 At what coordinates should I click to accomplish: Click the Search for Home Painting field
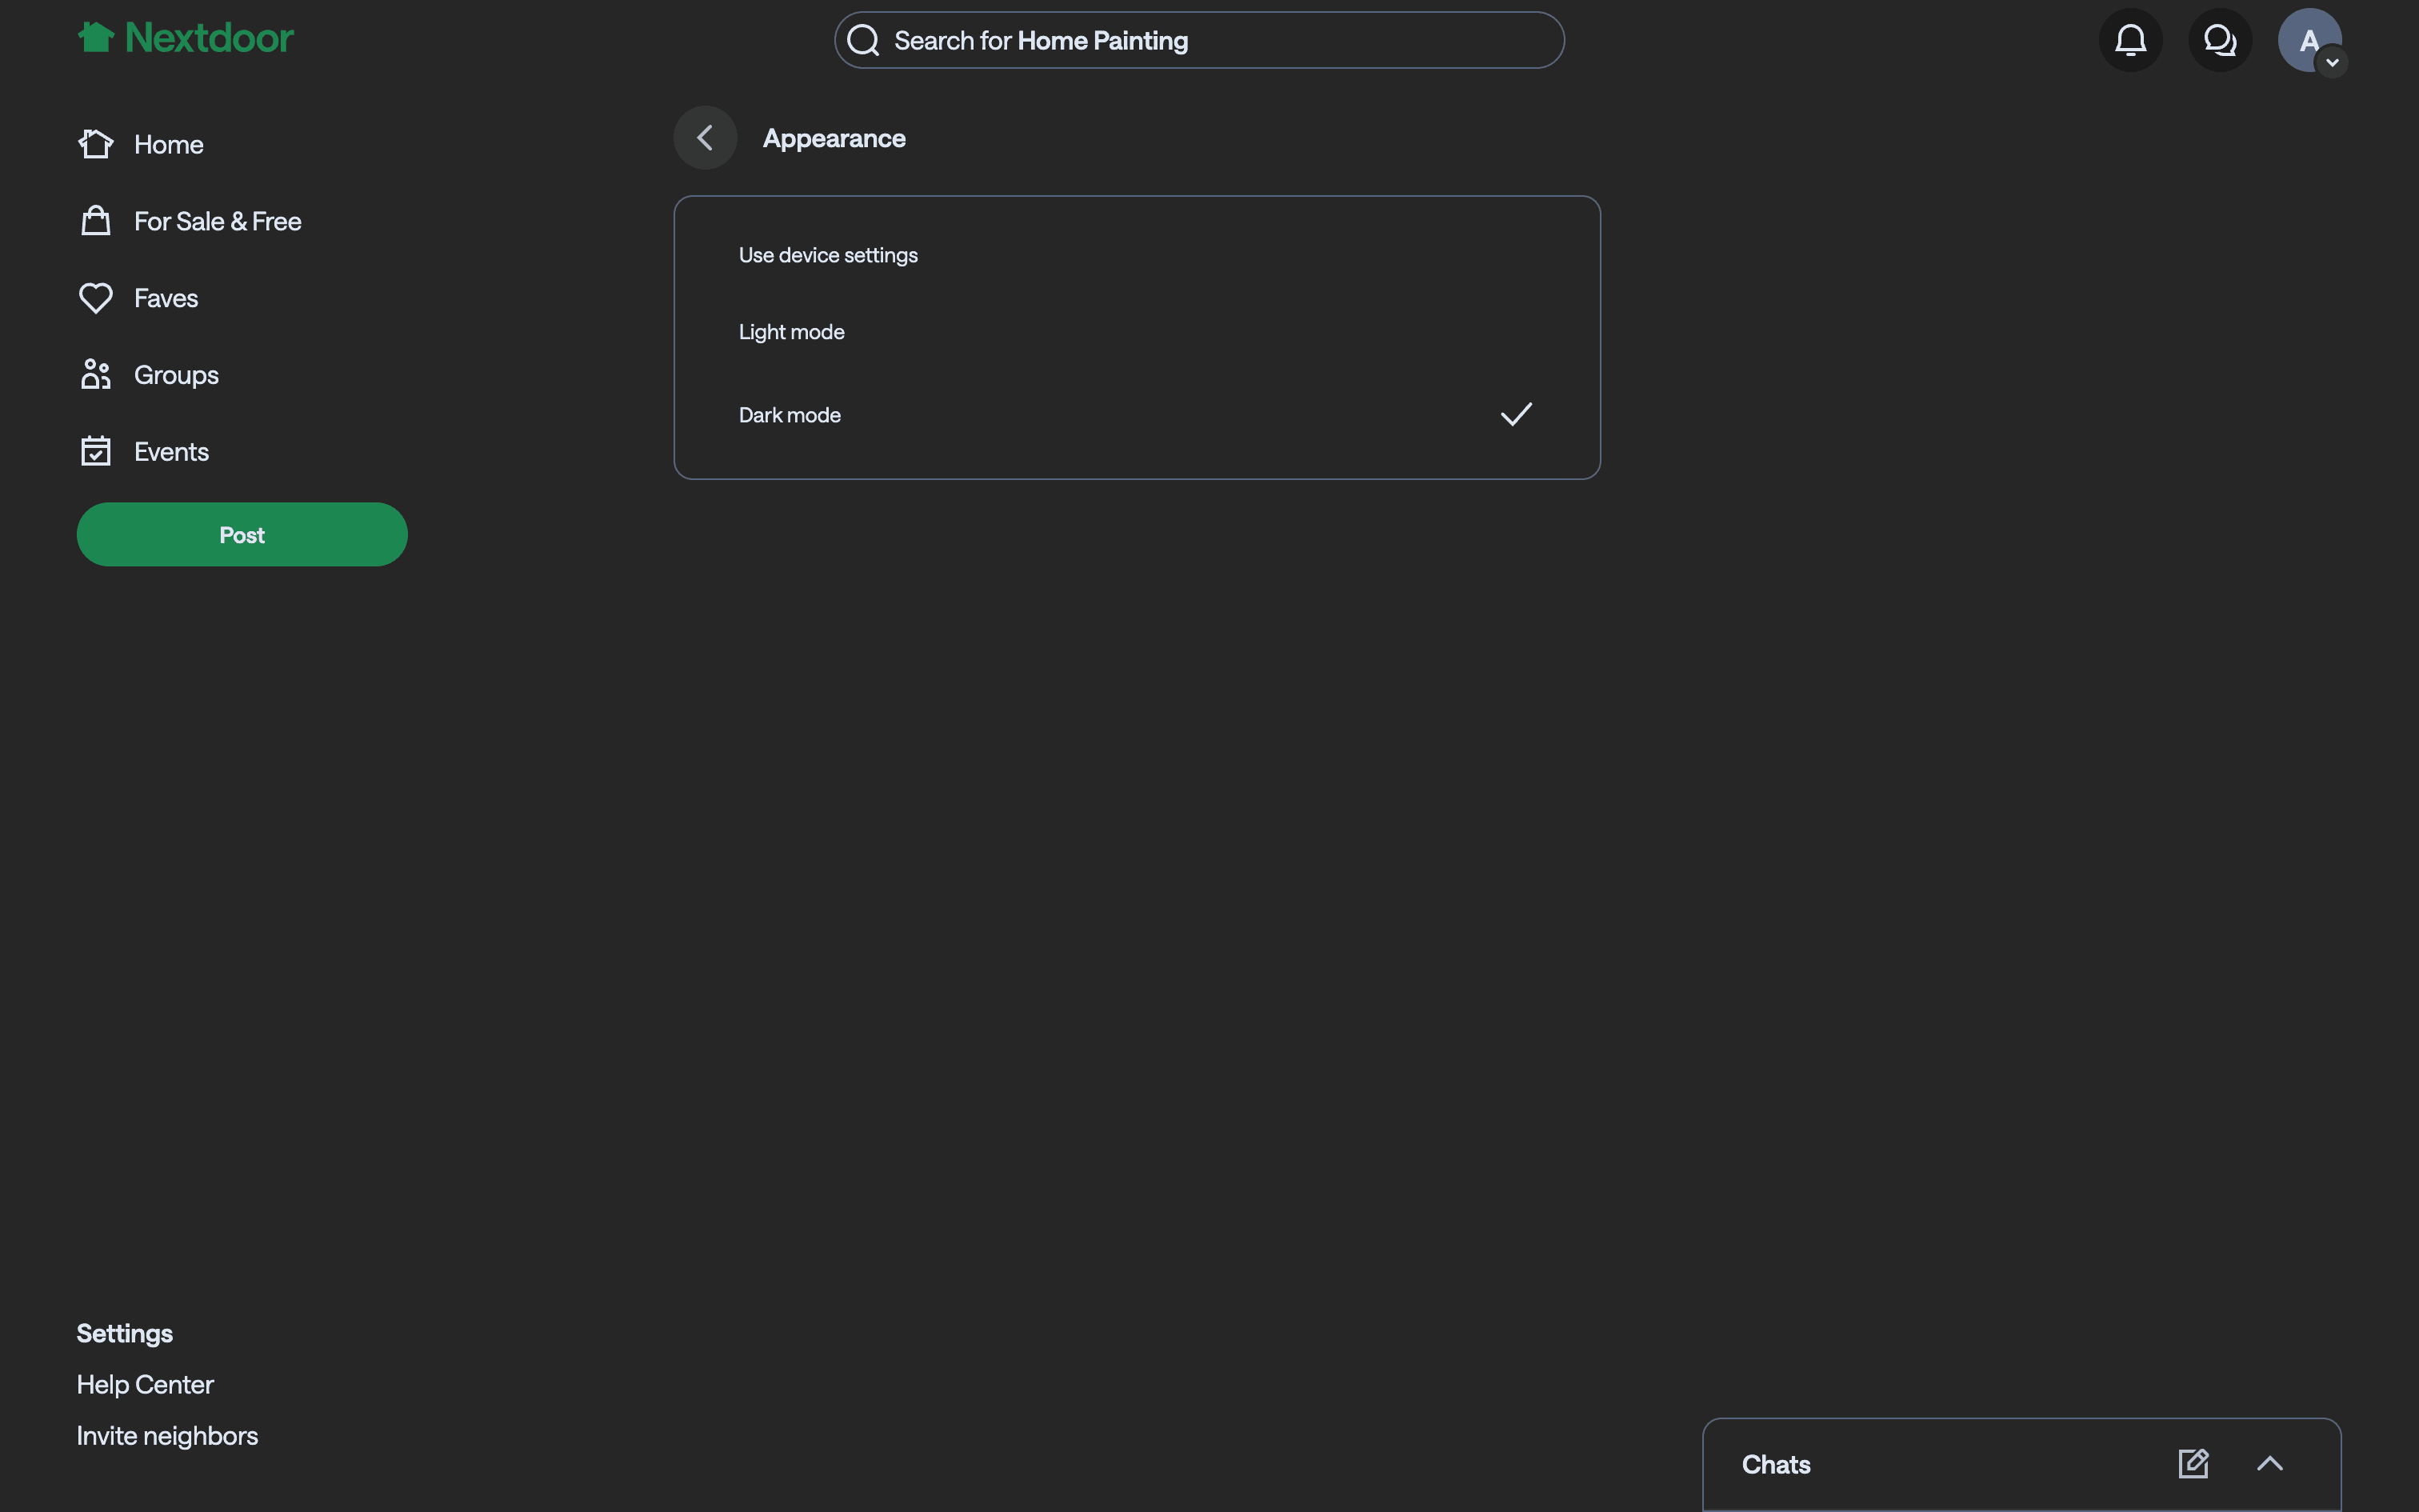(x=1200, y=41)
